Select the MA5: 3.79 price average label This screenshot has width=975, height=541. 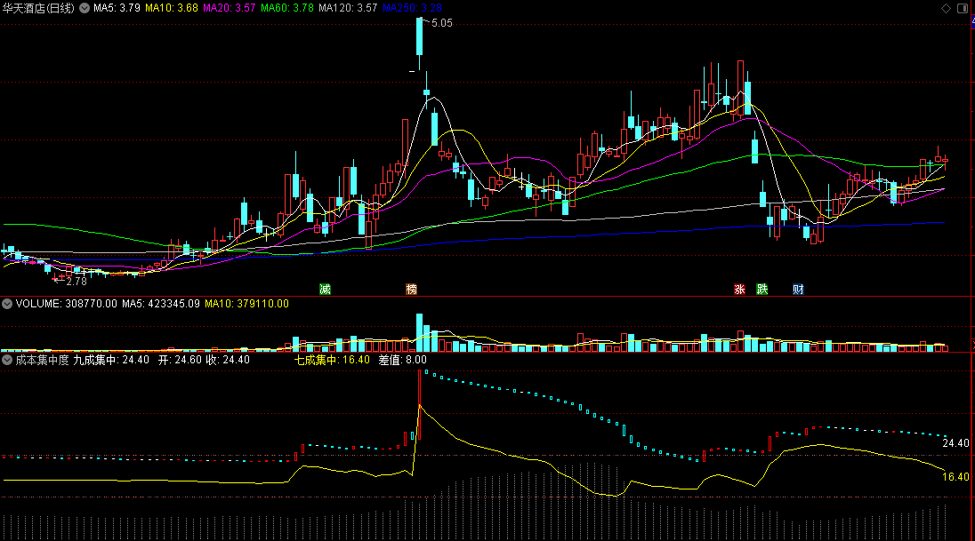click(117, 8)
